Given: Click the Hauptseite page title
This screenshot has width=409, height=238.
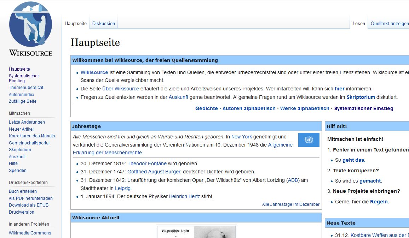Looking at the screenshot, I should (x=95, y=42).
